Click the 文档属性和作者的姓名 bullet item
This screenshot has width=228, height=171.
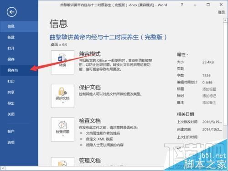pos(103,133)
